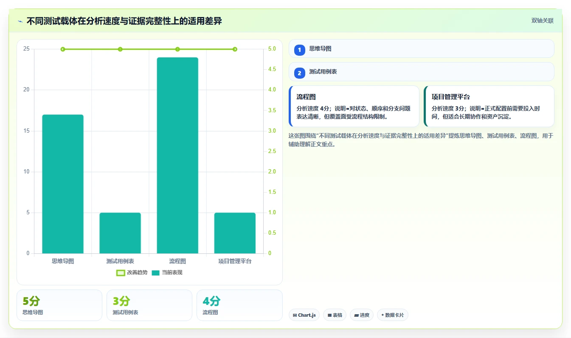Toggle the 当前表现 legend entry
The height and width of the screenshot is (338, 571).
[x=167, y=273]
